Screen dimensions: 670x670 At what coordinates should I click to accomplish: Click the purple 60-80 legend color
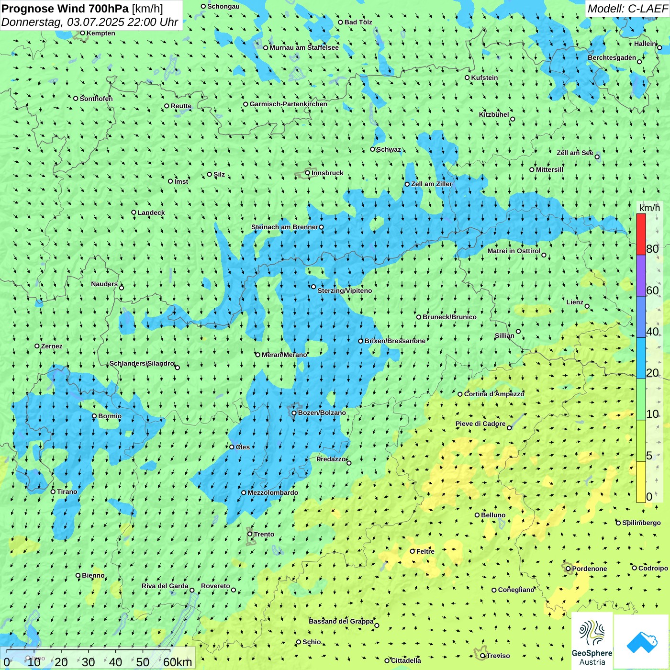pos(641,276)
